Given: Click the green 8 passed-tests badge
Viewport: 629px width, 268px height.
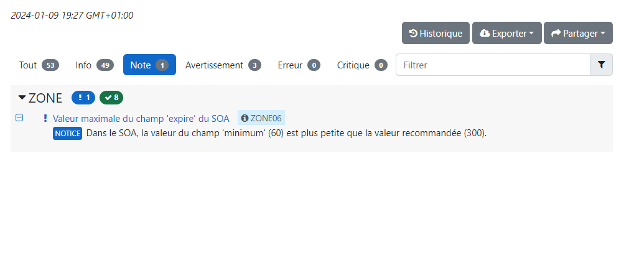Looking at the screenshot, I should [x=111, y=98].
